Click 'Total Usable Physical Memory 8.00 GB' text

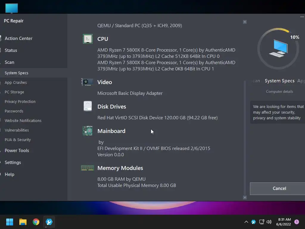point(136,185)
